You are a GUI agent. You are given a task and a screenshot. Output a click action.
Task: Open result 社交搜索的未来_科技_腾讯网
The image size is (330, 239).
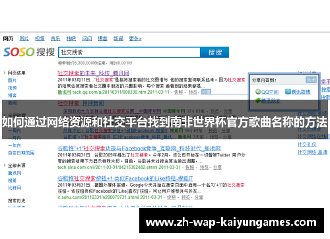pyautogui.click(x=93, y=73)
